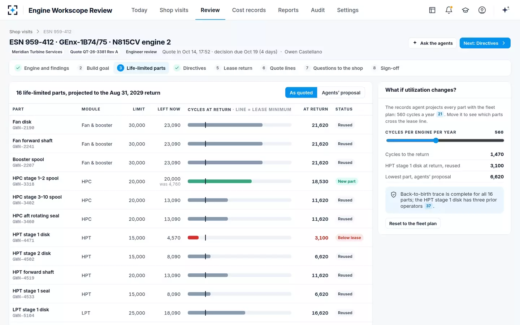
Task: Go to step 2 Build goal
Action: [x=94, y=68]
